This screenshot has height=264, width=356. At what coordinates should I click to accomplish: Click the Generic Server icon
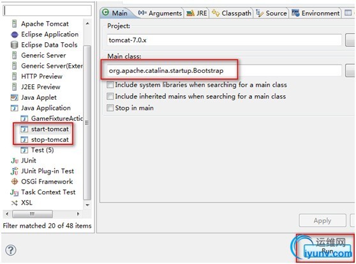[14, 55]
